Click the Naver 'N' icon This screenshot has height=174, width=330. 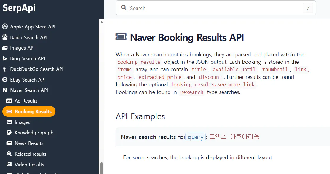(x=5, y=90)
